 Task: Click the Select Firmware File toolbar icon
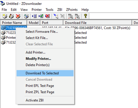coord(34,16)
